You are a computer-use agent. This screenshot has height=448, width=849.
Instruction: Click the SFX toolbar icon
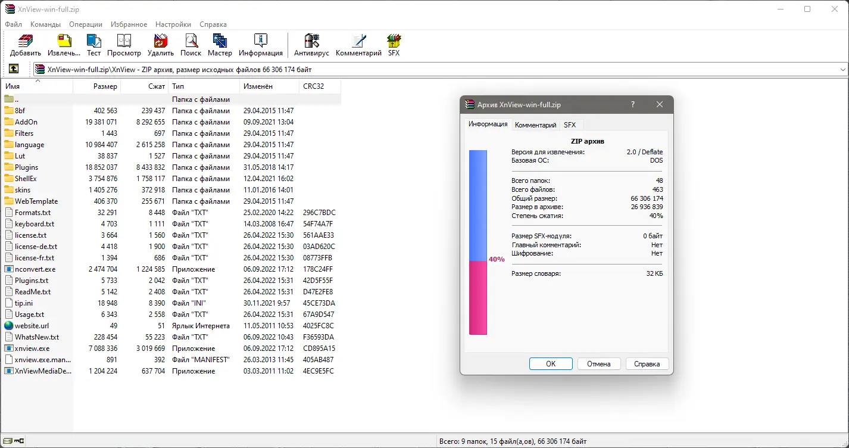point(394,41)
